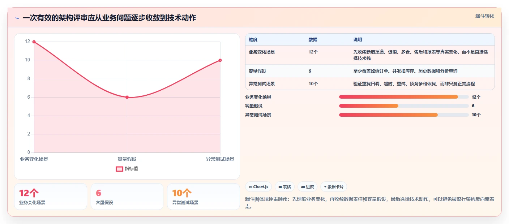Image resolution: width=509 pixels, height=224 pixels.
Task: Click the main title 一次有效的架构评审
Action: pyautogui.click(x=109, y=18)
